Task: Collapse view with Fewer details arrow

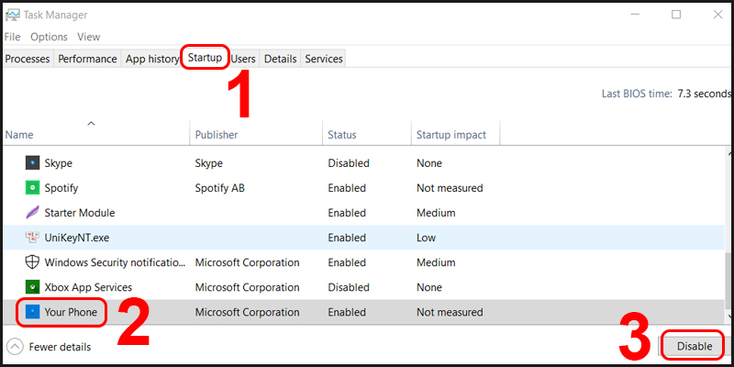Action: tap(15, 347)
